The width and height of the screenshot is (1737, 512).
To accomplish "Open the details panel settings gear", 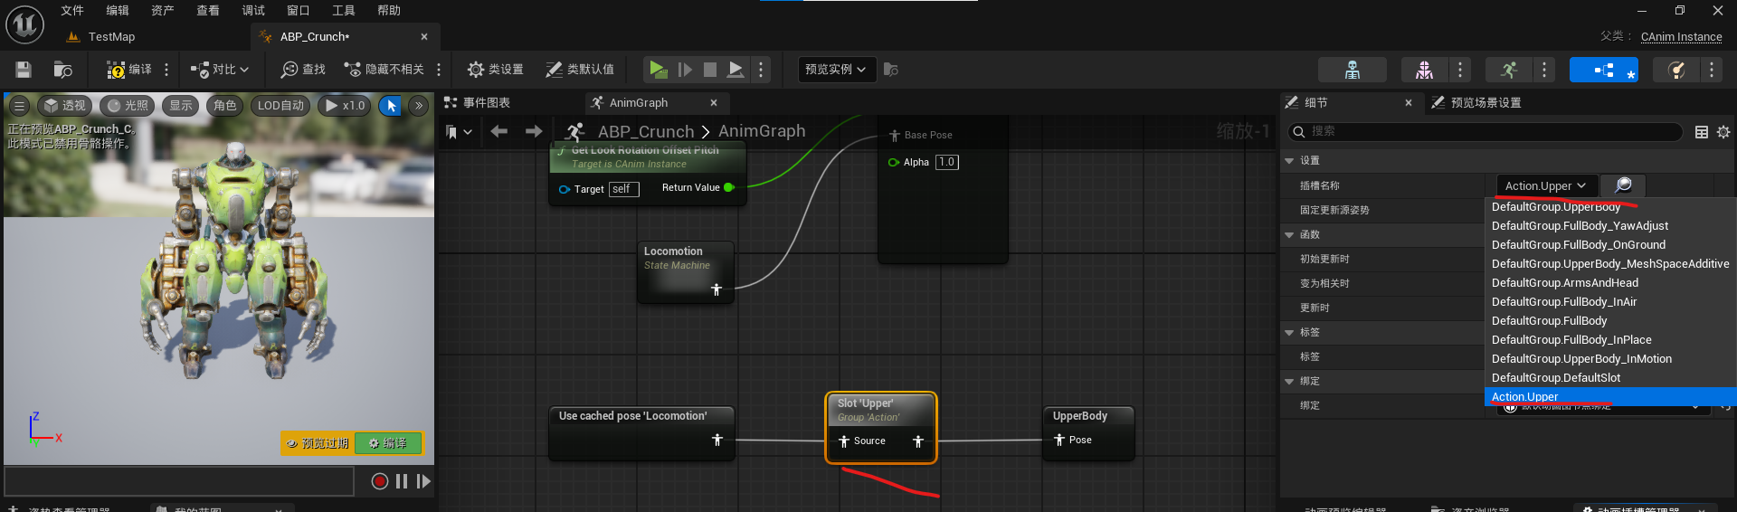I will pyautogui.click(x=1723, y=132).
